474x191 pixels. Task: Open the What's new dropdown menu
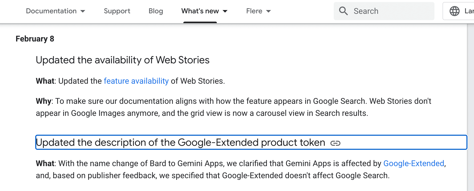tap(200, 11)
